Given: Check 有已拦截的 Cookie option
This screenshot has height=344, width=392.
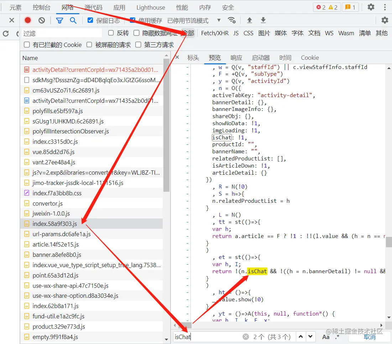Looking at the screenshot, I should coord(26,45).
